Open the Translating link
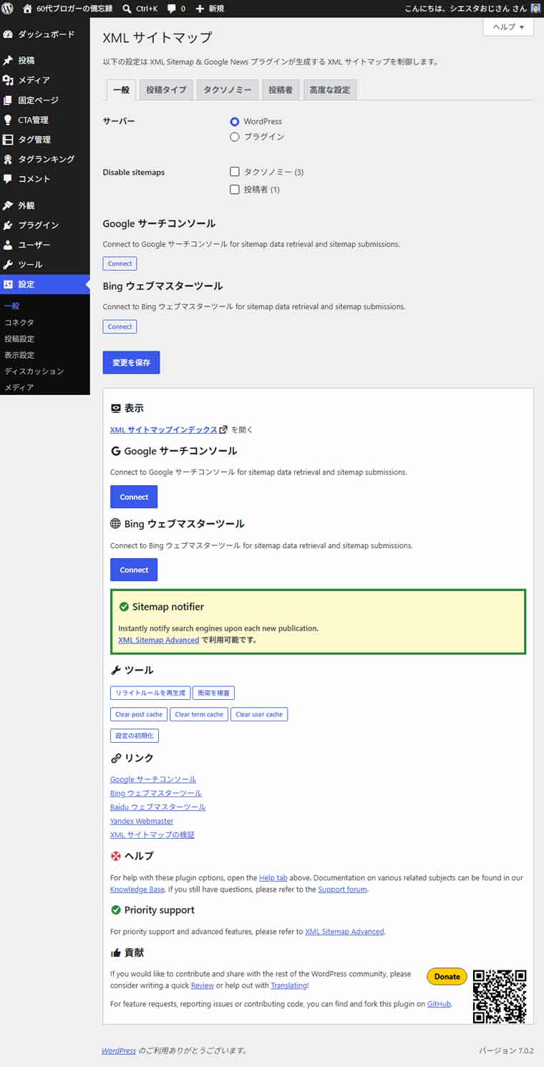Image resolution: width=544 pixels, height=1067 pixels. click(289, 985)
